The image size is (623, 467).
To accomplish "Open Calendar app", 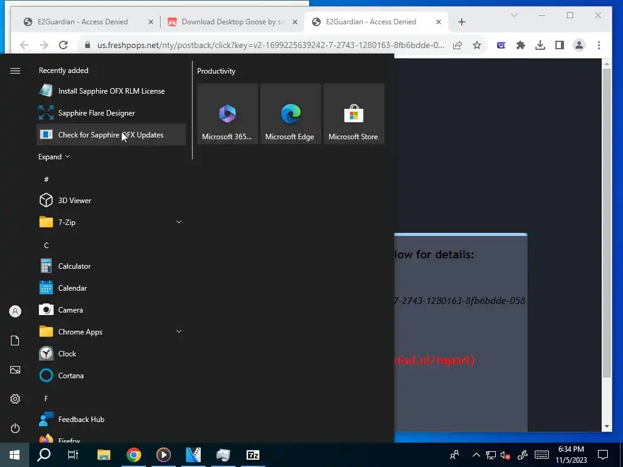I will pyautogui.click(x=111, y=288).
